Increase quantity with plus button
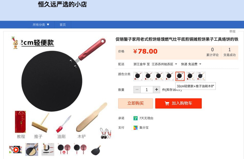 [157, 90]
